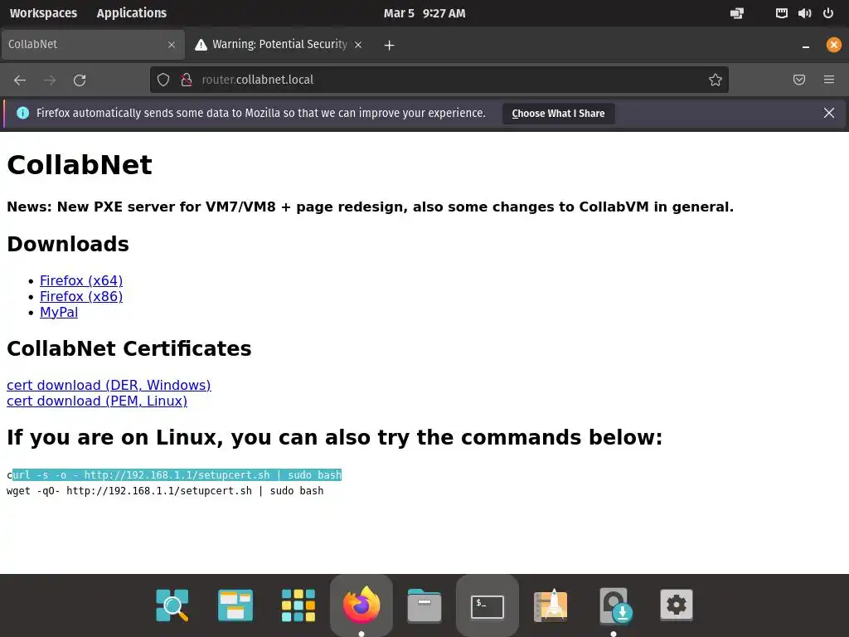Open the Applications menu
Image resolution: width=849 pixels, height=637 pixels.
click(132, 13)
